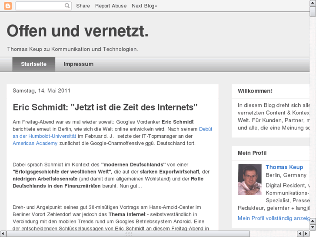Click the vertical scrollbar up arrow at top

[313, 3]
